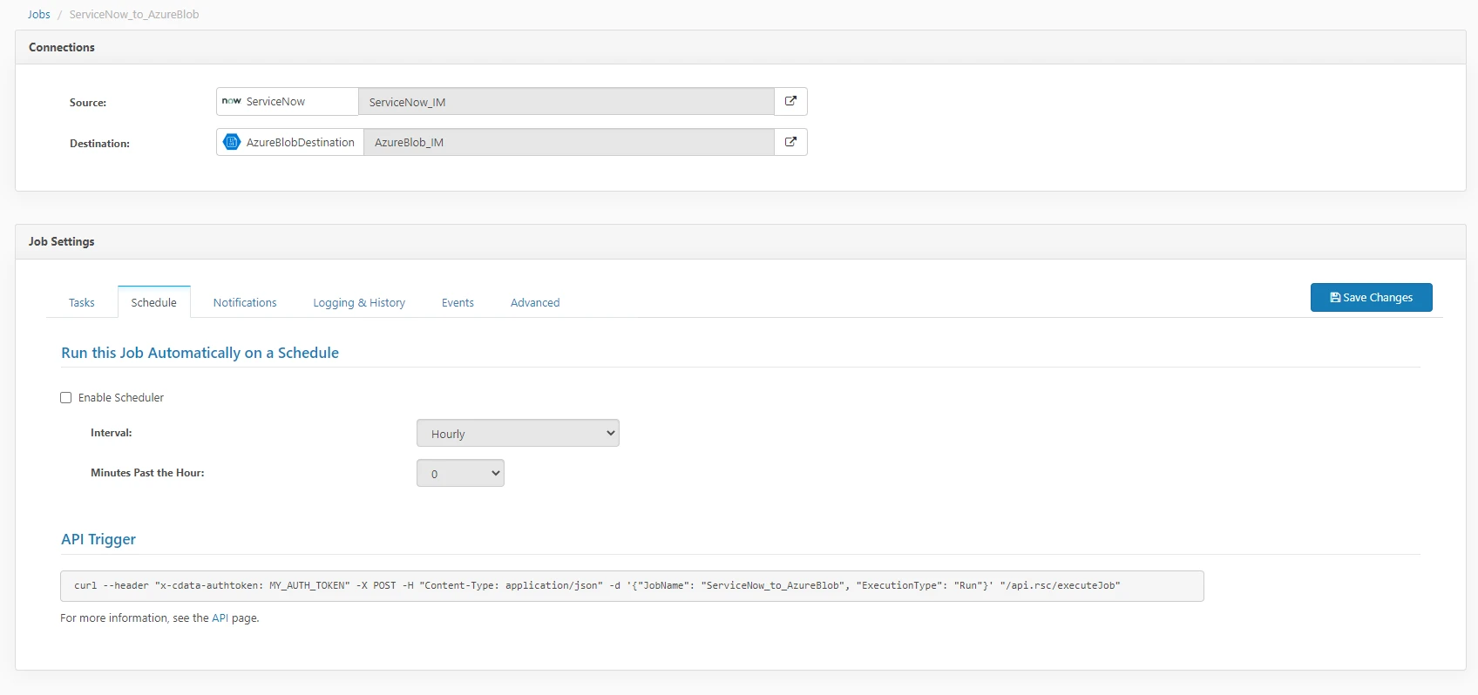Click the API Trigger curl command box
The height and width of the screenshot is (695, 1478).
632,586
